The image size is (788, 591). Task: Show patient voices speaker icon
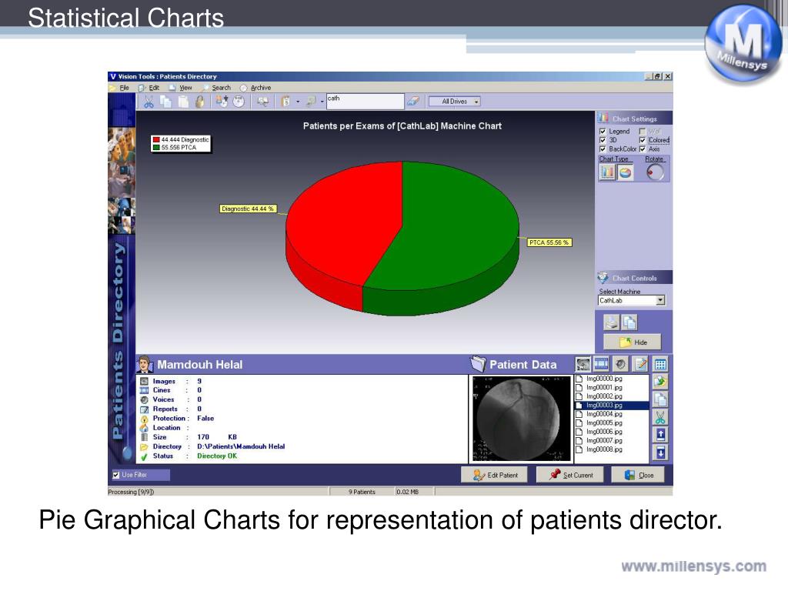(x=621, y=364)
